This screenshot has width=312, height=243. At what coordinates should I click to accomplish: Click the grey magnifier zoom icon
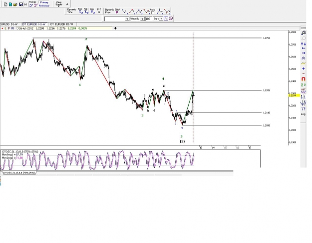click(304, 38)
